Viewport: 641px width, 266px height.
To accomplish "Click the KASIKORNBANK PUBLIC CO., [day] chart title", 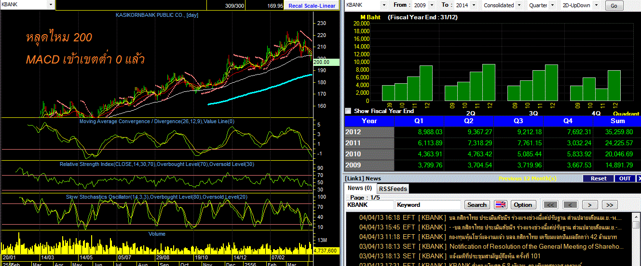I will tap(157, 15).
